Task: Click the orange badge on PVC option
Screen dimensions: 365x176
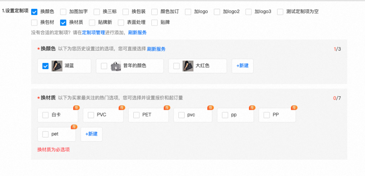Action: click(120, 108)
